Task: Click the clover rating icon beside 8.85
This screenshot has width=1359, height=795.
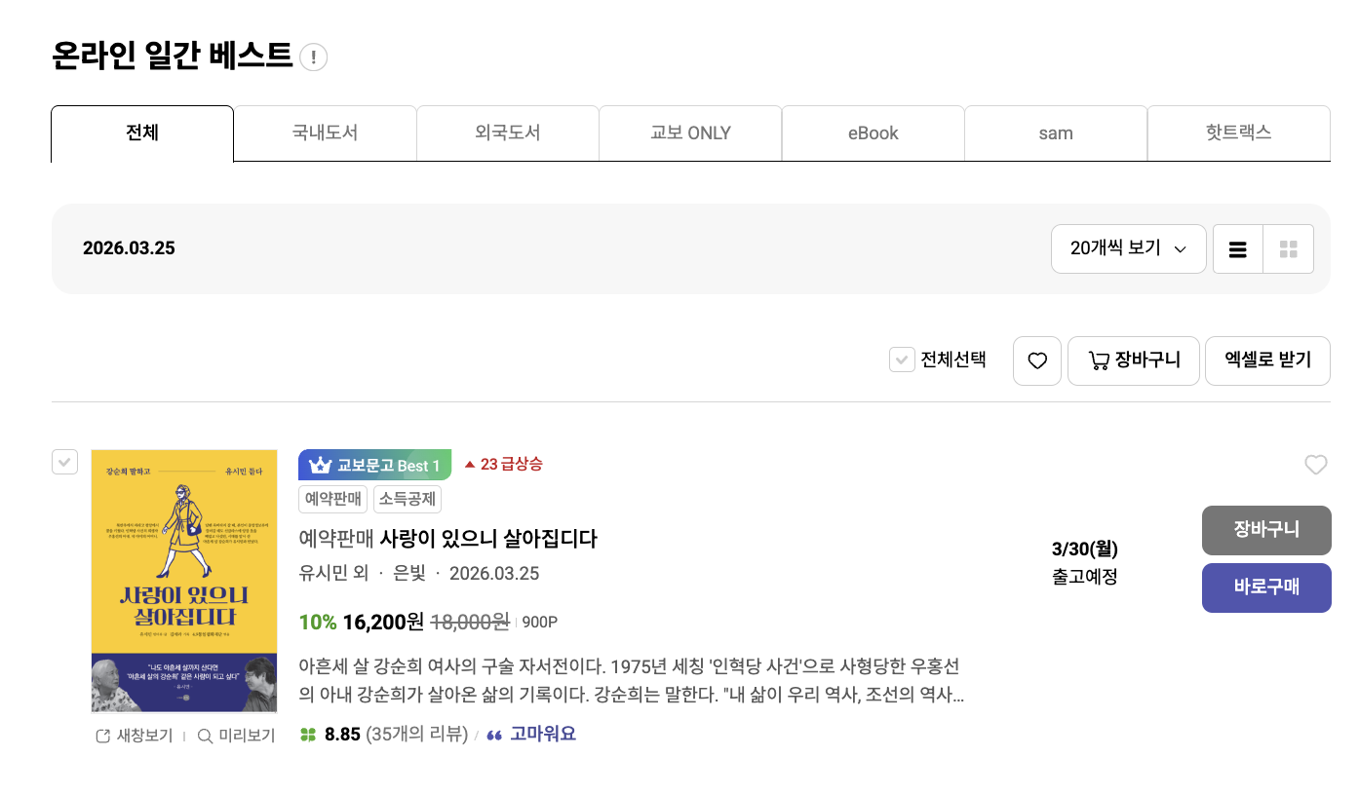Action: [308, 735]
